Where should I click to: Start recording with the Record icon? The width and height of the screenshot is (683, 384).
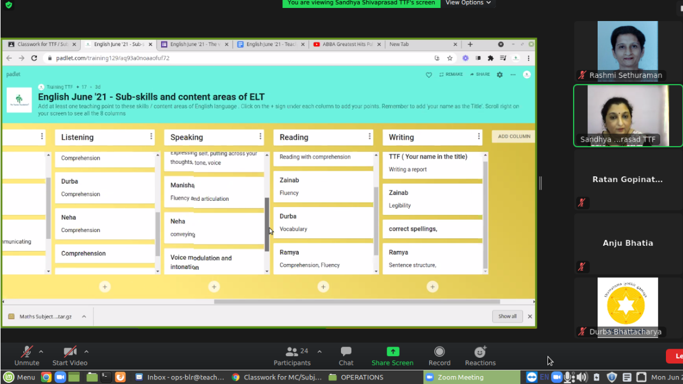tap(439, 352)
